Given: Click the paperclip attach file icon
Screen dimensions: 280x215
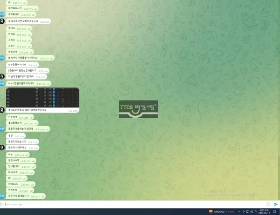Looking at the screenshot, I should (1, 204).
